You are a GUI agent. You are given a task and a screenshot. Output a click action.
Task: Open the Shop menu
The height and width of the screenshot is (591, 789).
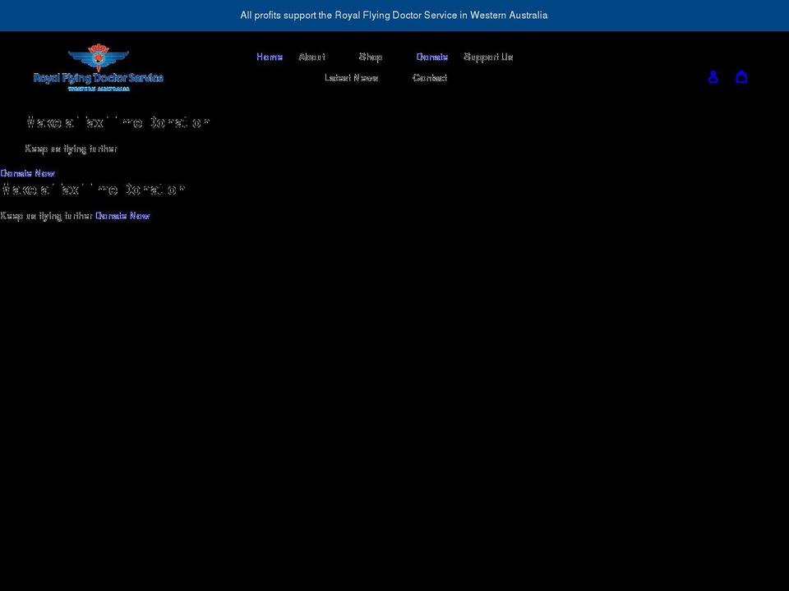pos(371,57)
